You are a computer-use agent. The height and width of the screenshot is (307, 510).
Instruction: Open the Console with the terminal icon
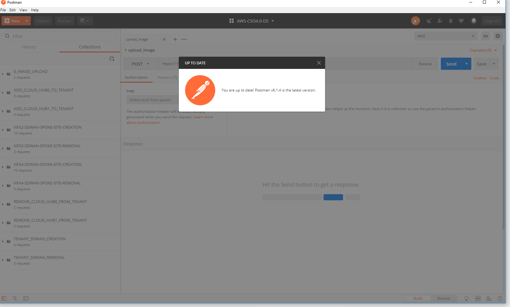26,298
